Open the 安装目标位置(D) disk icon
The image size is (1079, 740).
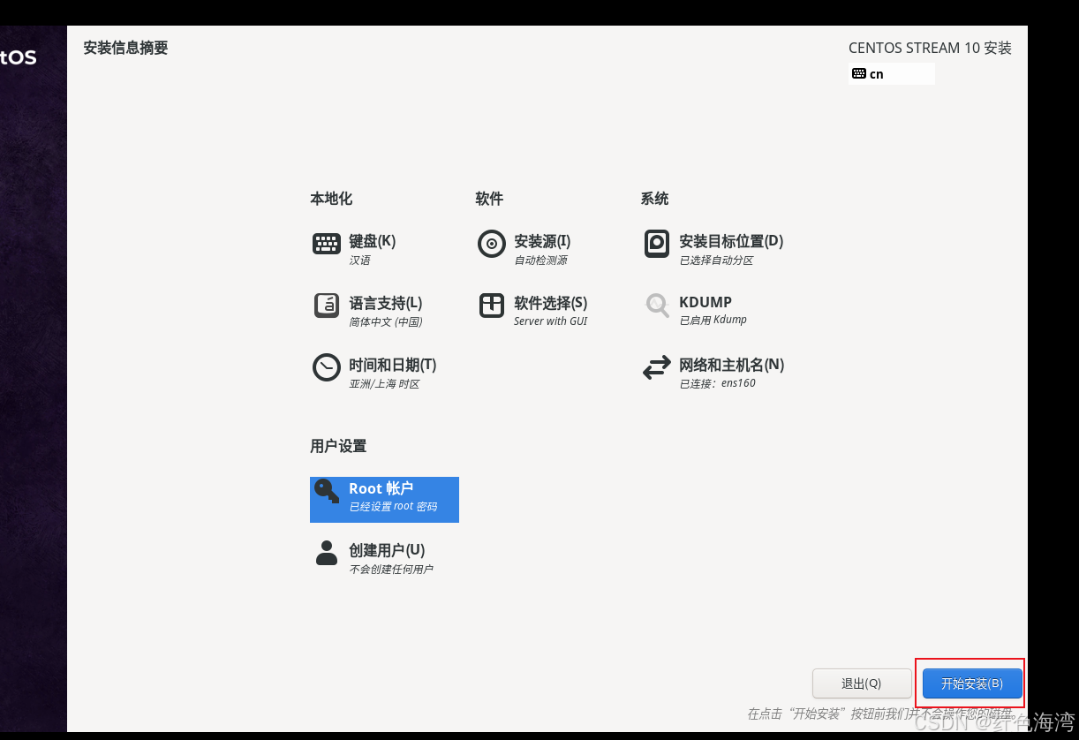coord(657,244)
